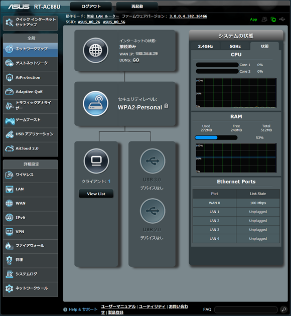Click the guest users status icon in header
291x316 pixels.
tap(264, 20)
